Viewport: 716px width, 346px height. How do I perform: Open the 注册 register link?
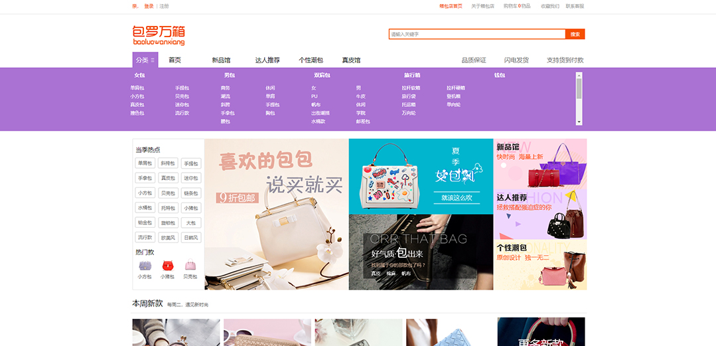tap(164, 6)
